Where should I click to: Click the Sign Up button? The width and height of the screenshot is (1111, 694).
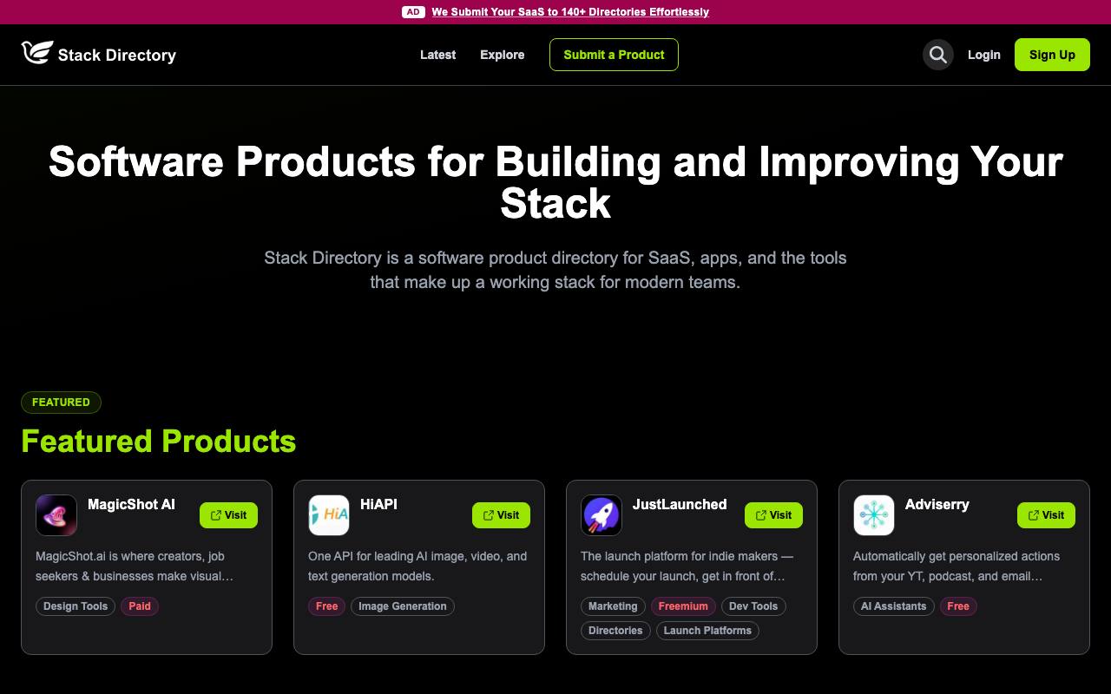[1052, 55]
